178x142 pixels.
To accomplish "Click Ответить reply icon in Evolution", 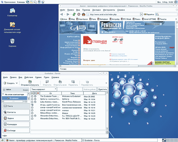I will [x=47, y=83].
